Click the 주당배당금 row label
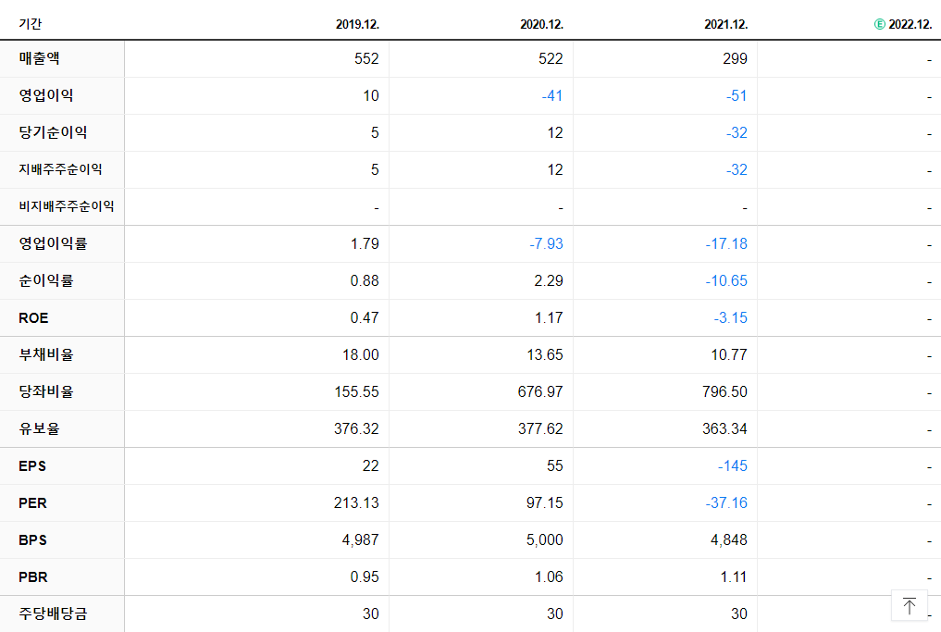The width and height of the screenshot is (941, 632). (x=53, y=614)
